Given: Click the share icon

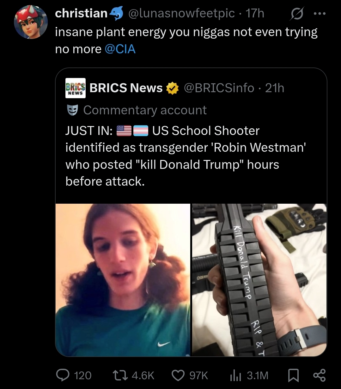Looking at the screenshot, I should pos(319,375).
